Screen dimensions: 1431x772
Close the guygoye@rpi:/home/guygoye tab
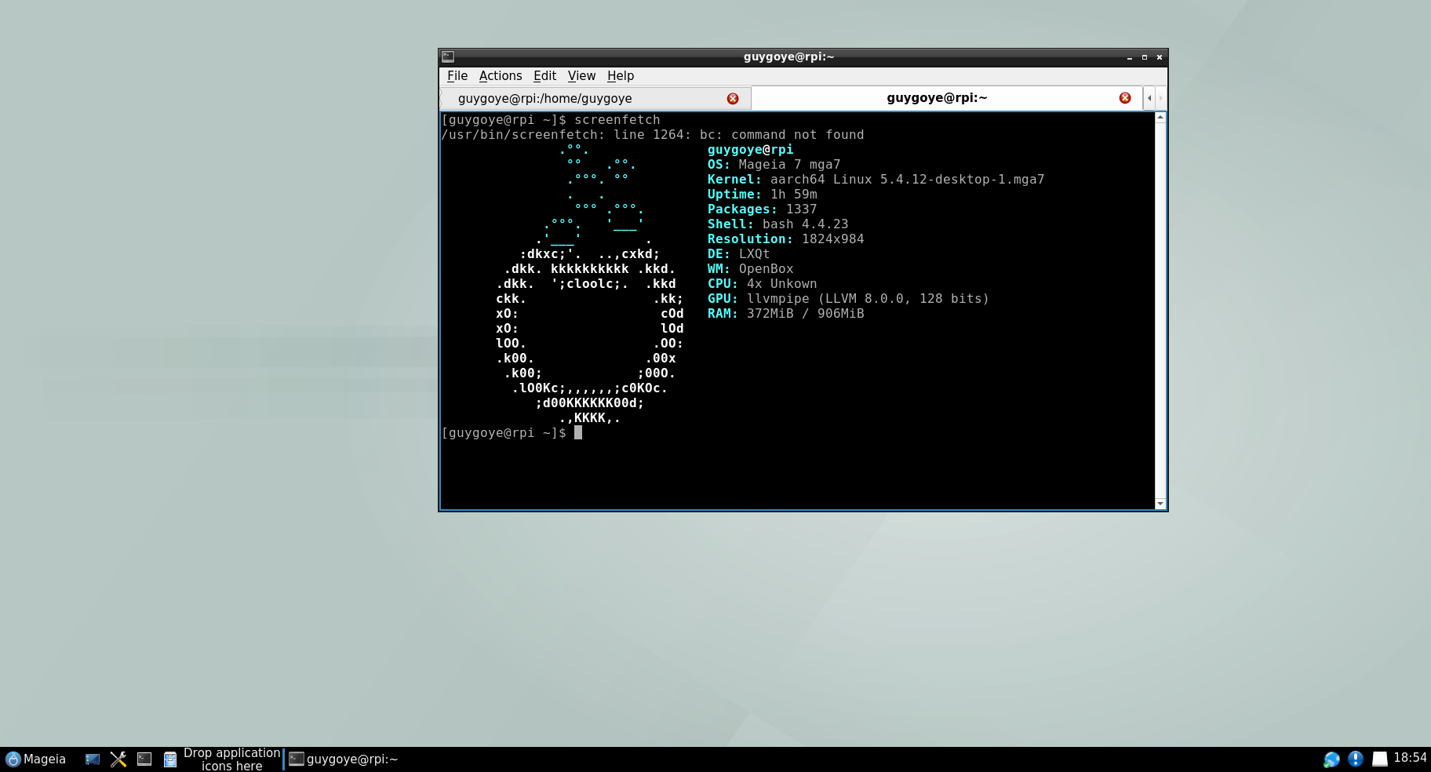(x=733, y=98)
